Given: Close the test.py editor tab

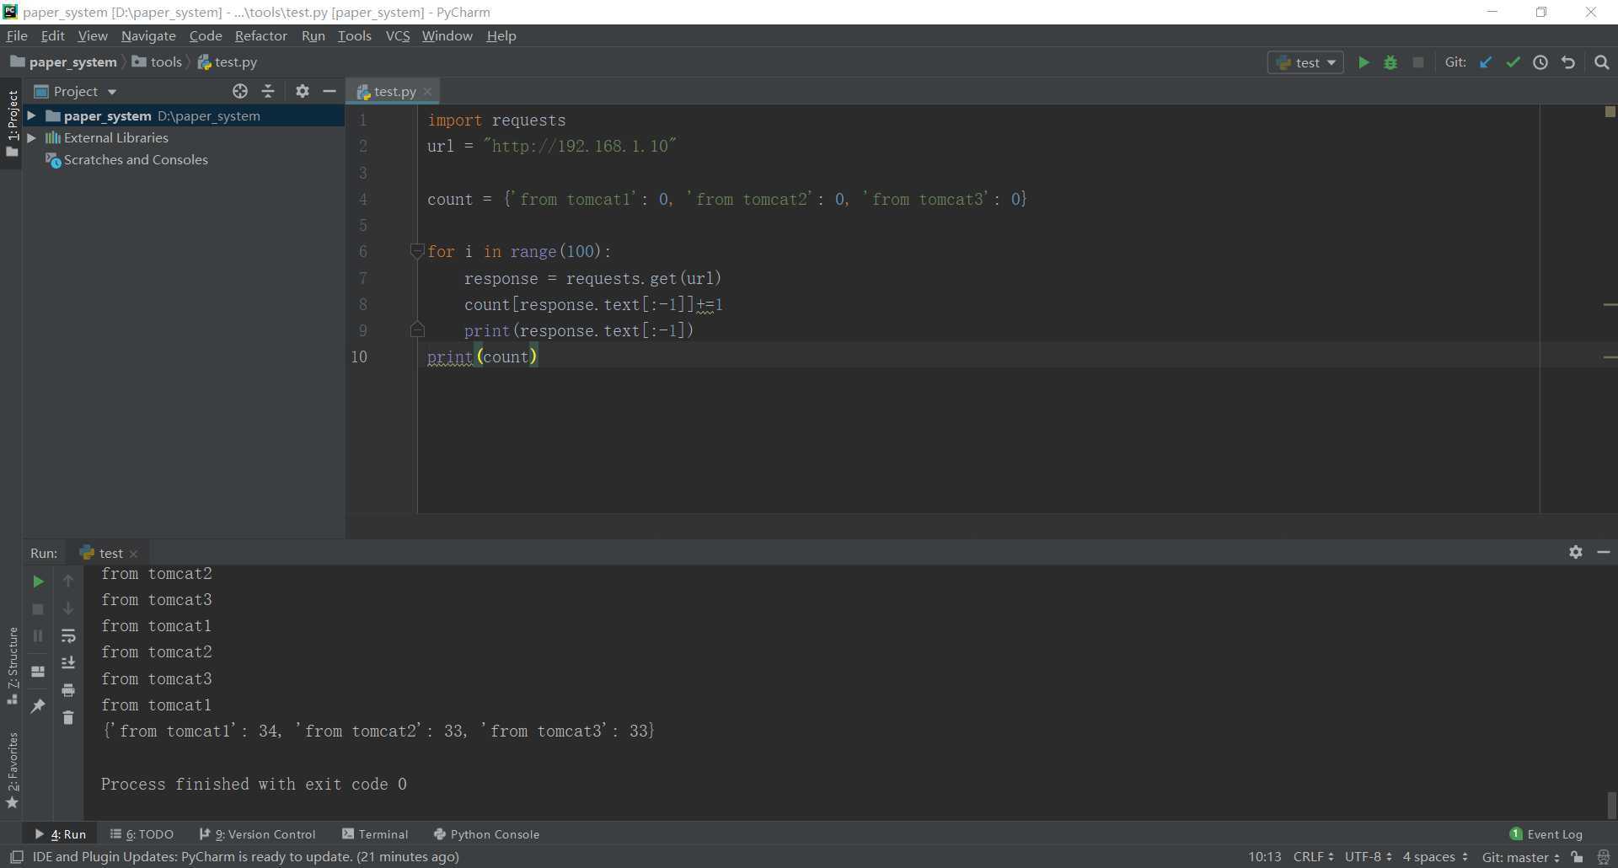Looking at the screenshot, I should [x=428, y=92].
